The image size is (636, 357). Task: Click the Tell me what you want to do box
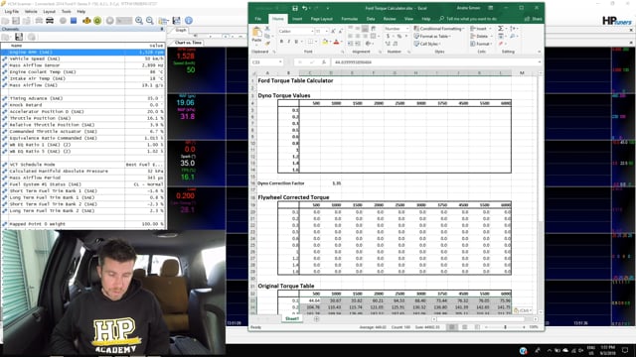pyautogui.click(x=468, y=19)
